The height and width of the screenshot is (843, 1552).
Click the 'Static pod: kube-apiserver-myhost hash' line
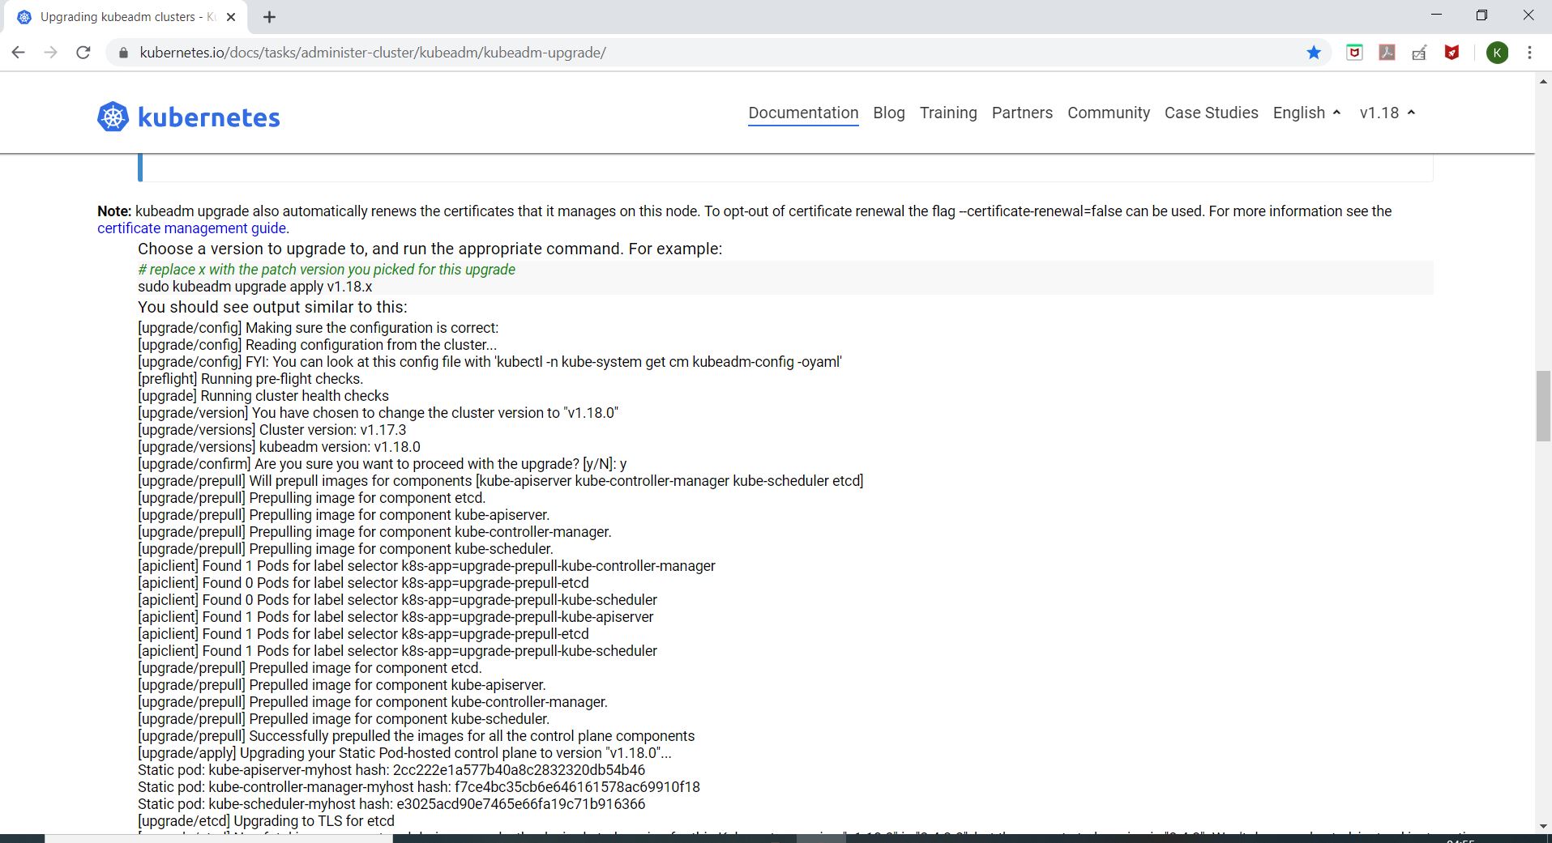(x=391, y=770)
